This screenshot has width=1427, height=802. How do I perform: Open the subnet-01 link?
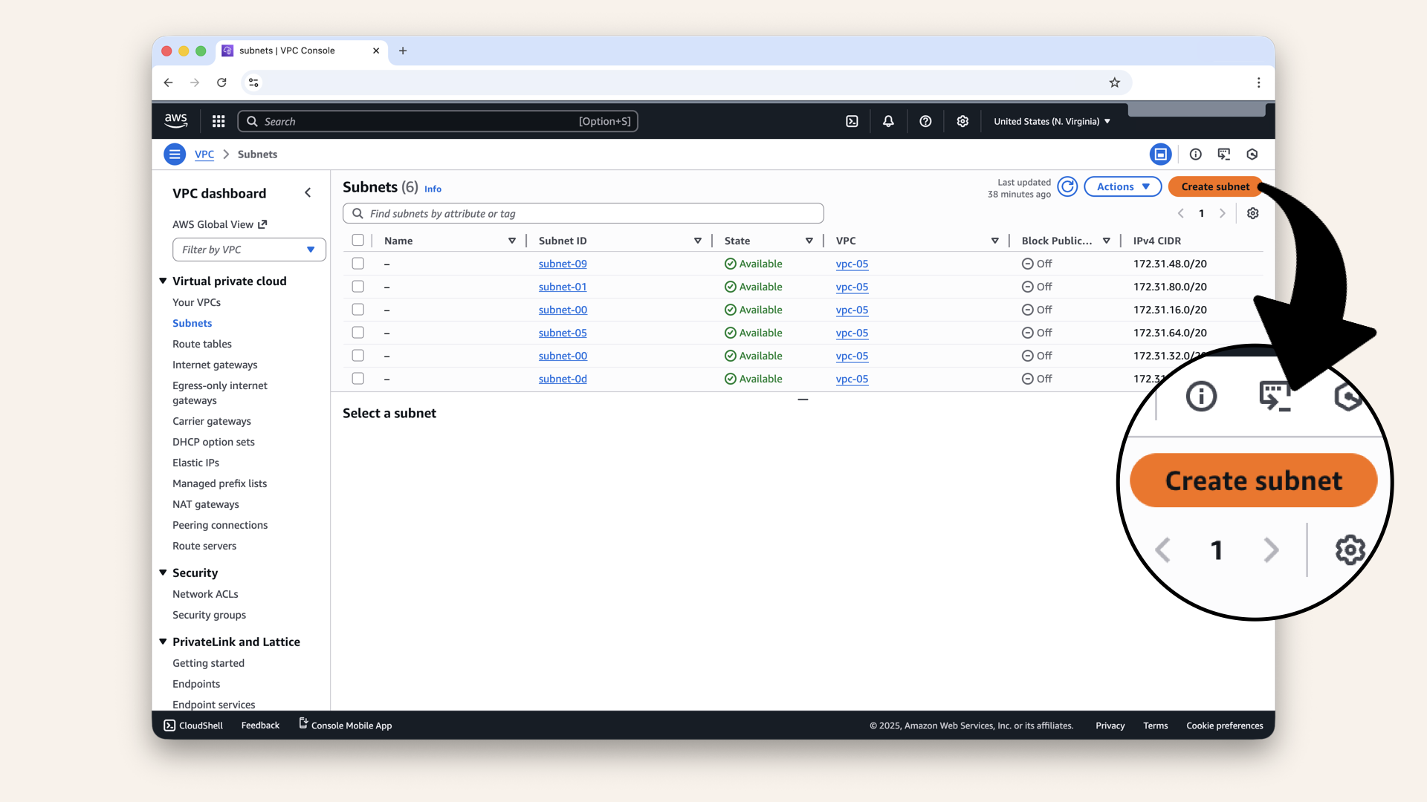[563, 287]
